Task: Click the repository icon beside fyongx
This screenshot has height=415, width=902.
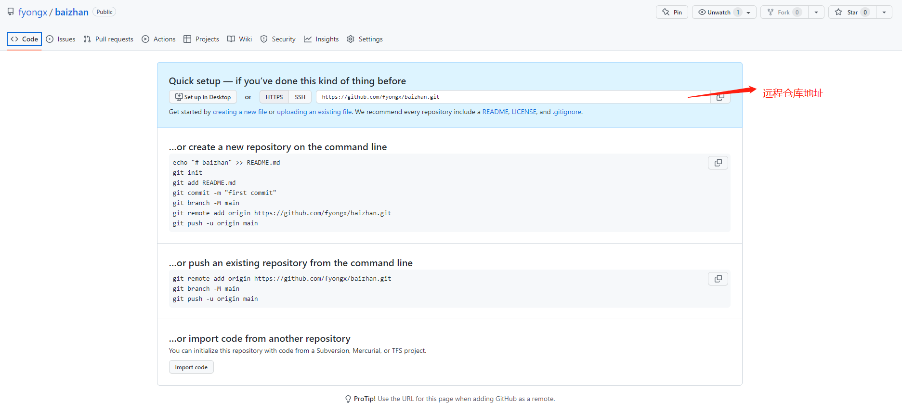Action: [x=11, y=12]
